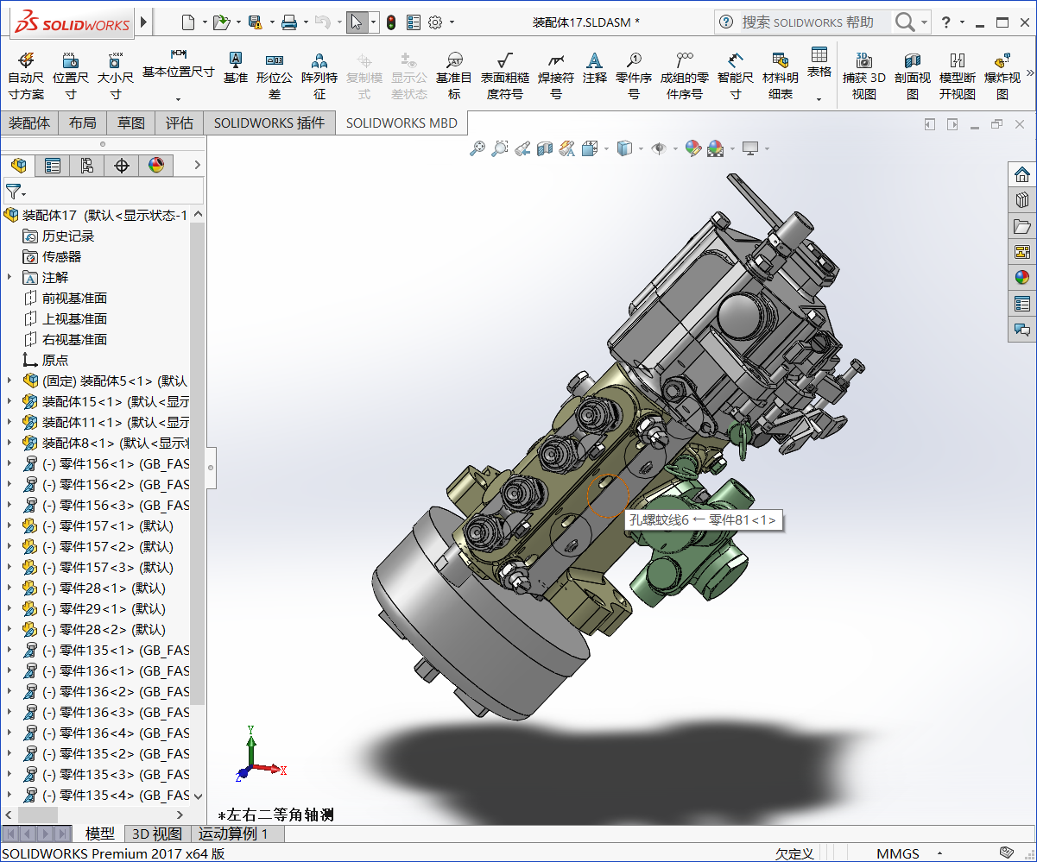The image size is (1037, 862).
Task: Insert a 焊接符号
Action: click(556, 75)
